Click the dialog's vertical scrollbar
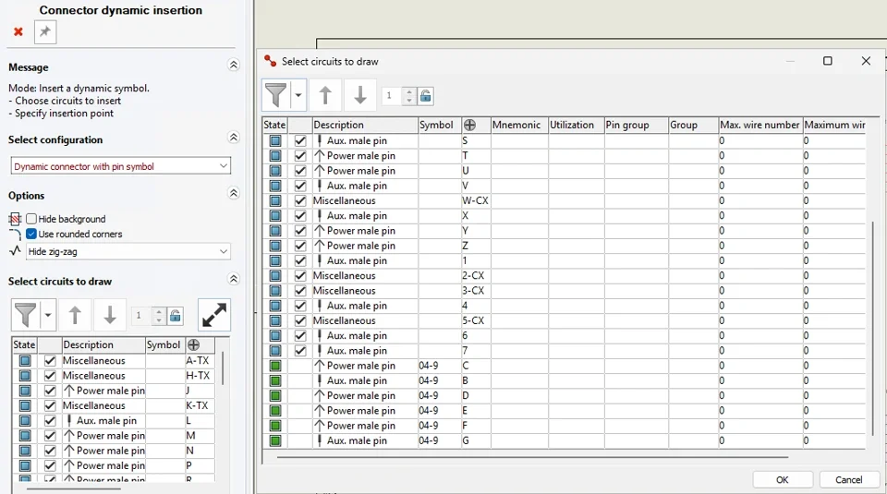Viewport: 887px width, 494px height. click(x=873, y=328)
